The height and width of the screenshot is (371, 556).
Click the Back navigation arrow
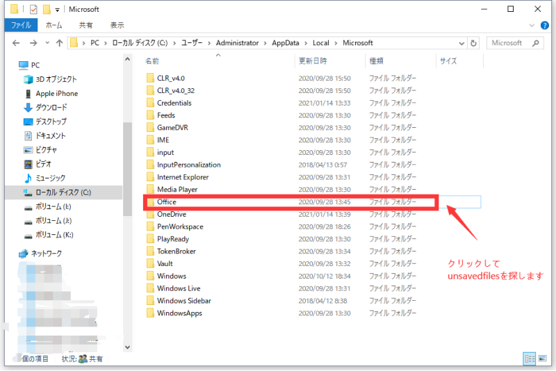pos(16,43)
